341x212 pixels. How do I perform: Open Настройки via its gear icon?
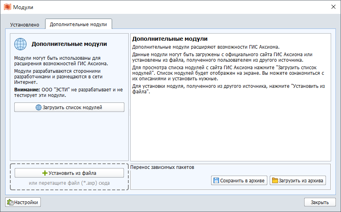click(10, 202)
